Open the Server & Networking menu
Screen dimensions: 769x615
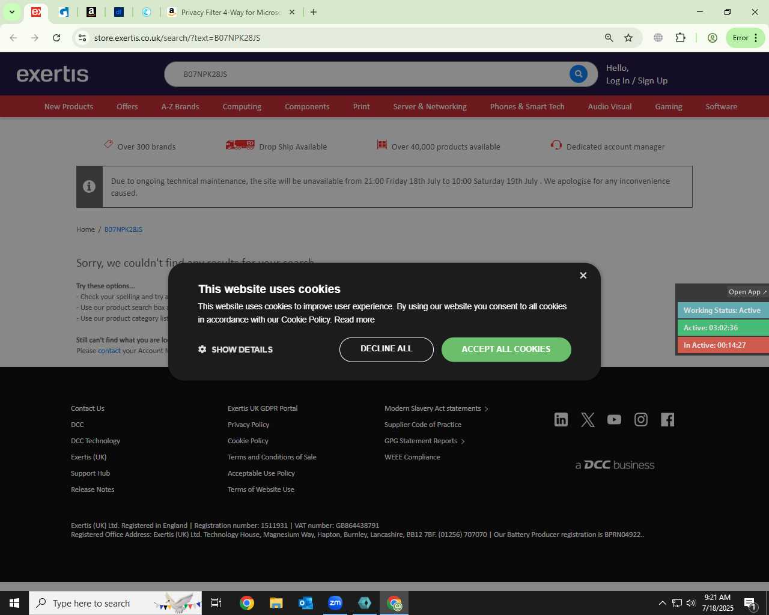pyautogui.click(x=430, y=106)
